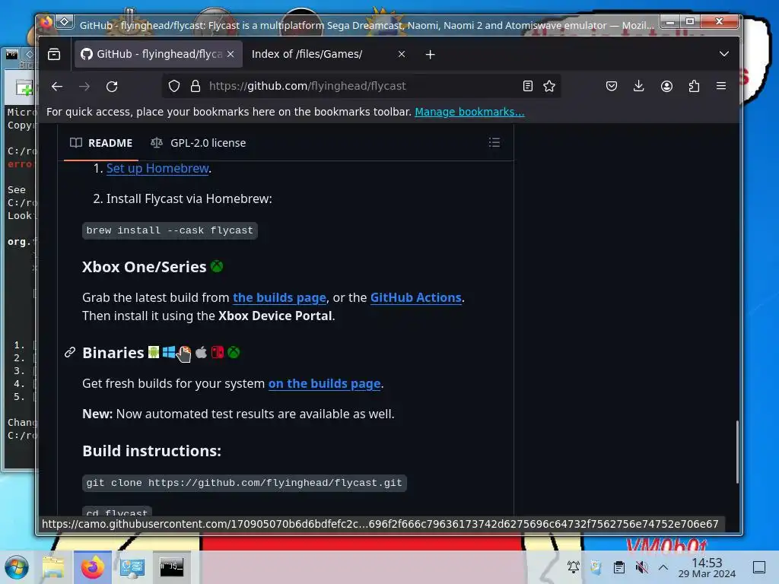Screen dimensions: 779x584
Task: Click the URL address field
Action: click(363, 86)
